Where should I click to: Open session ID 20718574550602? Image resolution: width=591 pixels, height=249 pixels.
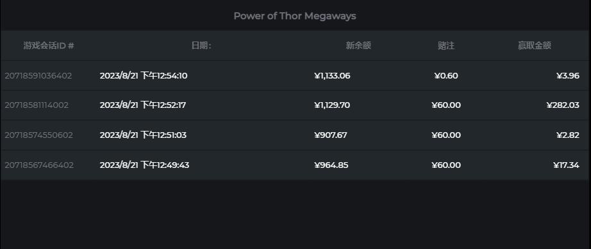38,135
